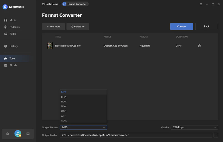
Task: Click the Delete All button
Action: [78, 27]
